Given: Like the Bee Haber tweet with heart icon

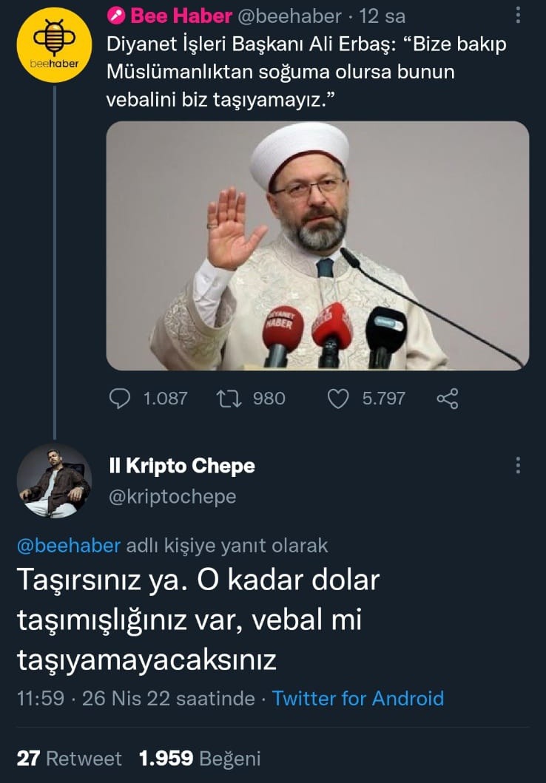Looking at the screenshot, I should coord(337,399).
